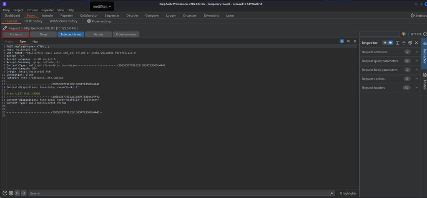This screenshot has height=198, width=427.
Task: Click the http://127.0.0.1:5000 line in the request
Action: coord(23,94)
